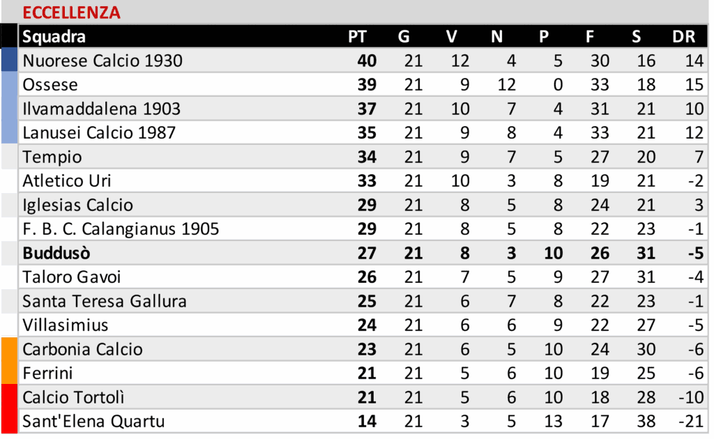714x439 pixels.
Task: Select the Nuorese Calcio 1930 team name
Action: pos(102,61)
